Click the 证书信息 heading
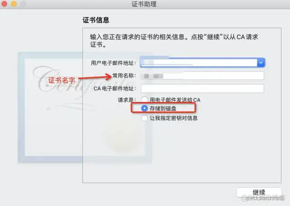This screenshot has height=206, width=290. coord(96,20)
